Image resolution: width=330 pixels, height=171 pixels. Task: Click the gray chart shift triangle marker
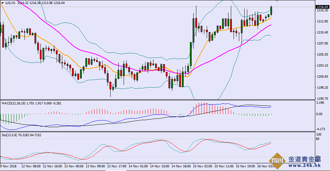click(x=277, y=2)
